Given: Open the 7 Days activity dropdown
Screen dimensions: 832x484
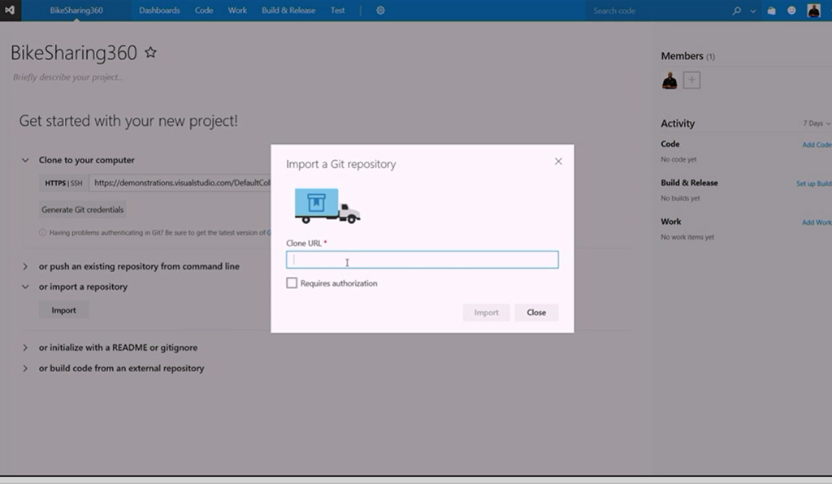Looking at the screenshot, I should [817, 123].
